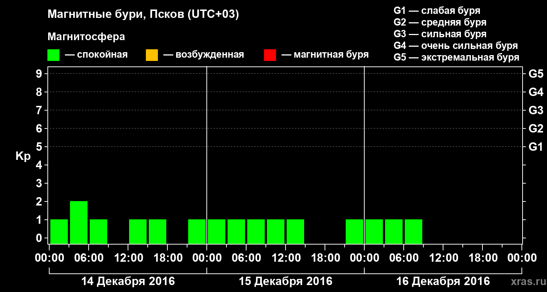
Task: Click the 03:00–06:00 bar on 15 December
Action: tap(236, 231)
